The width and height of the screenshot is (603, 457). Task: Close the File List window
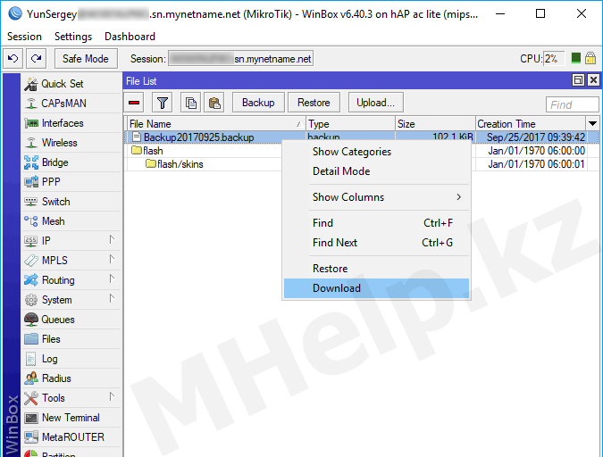tap(593, 80)
